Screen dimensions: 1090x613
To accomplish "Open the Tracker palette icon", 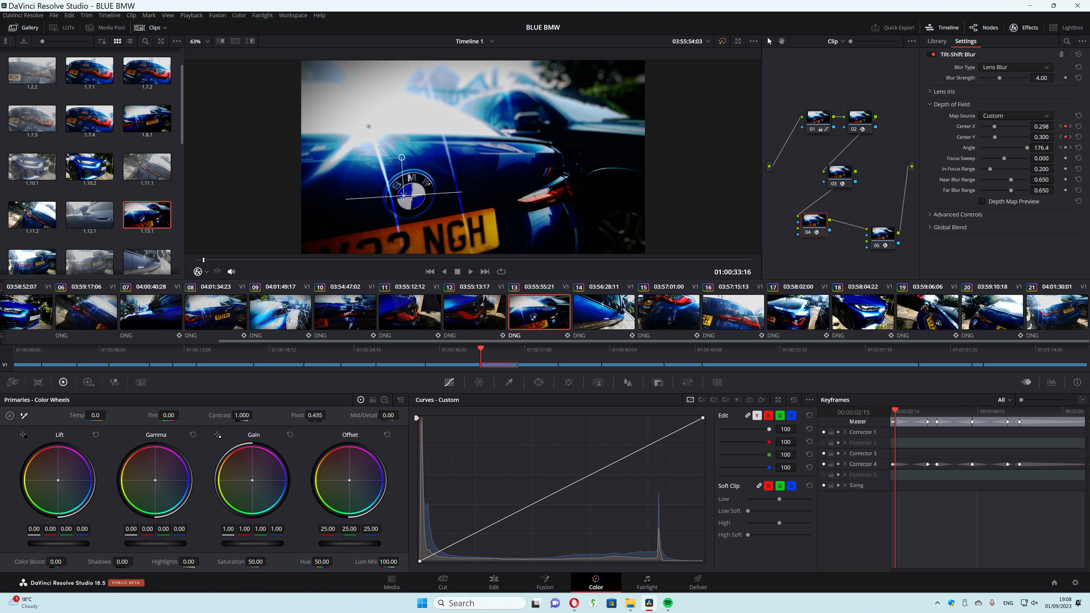I will pyautogui.click(x=568, y=382).
